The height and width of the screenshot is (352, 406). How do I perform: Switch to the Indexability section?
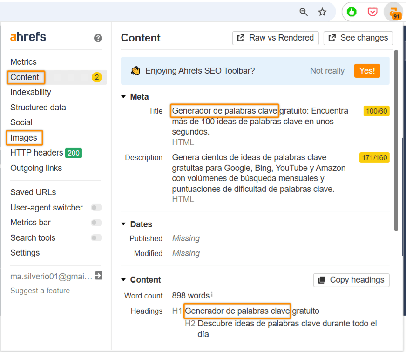(30, 92)
